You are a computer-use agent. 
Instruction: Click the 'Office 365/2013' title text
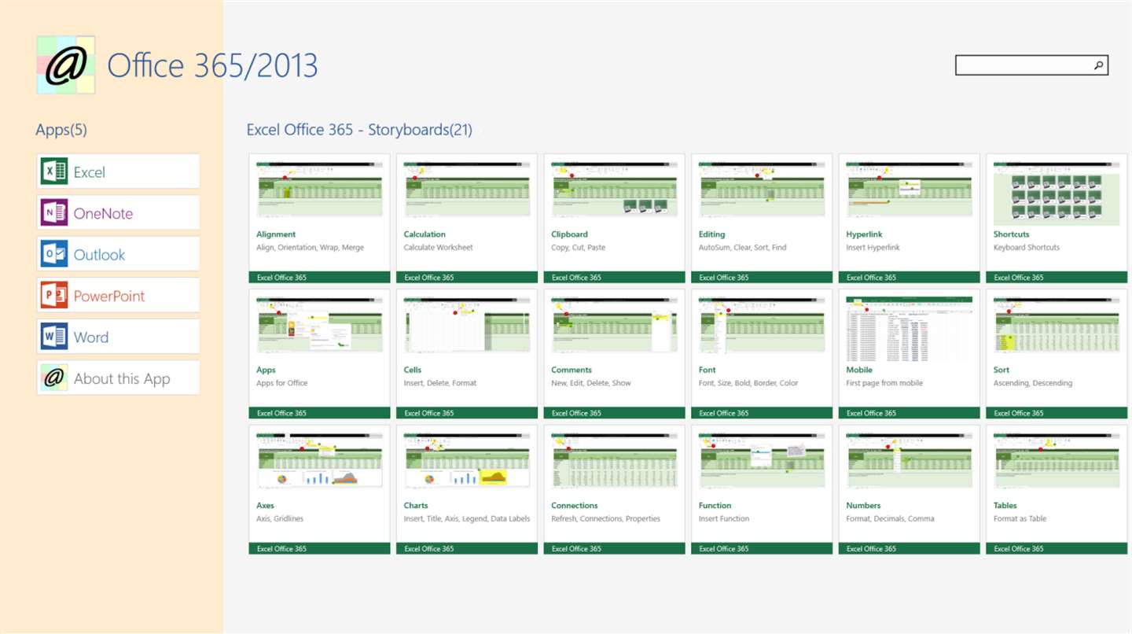pos(212,65)
